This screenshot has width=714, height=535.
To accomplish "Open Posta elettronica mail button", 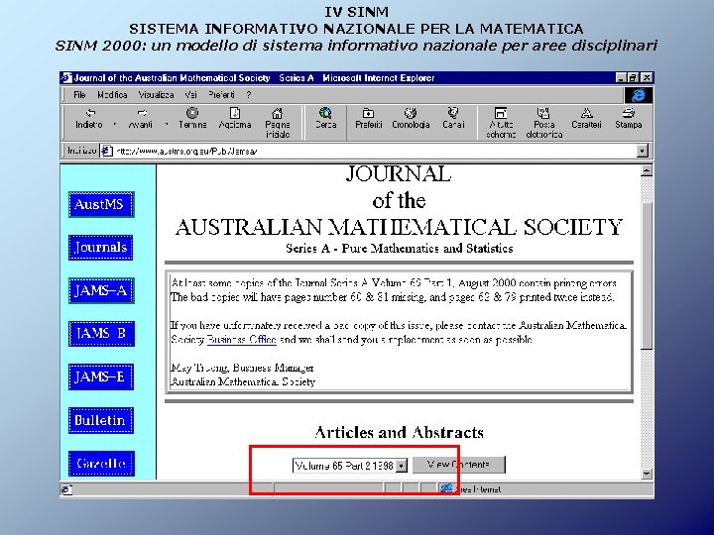I will coord(543,123).
